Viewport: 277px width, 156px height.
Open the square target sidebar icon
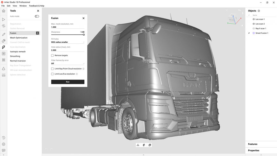click(x=4, y=53)
